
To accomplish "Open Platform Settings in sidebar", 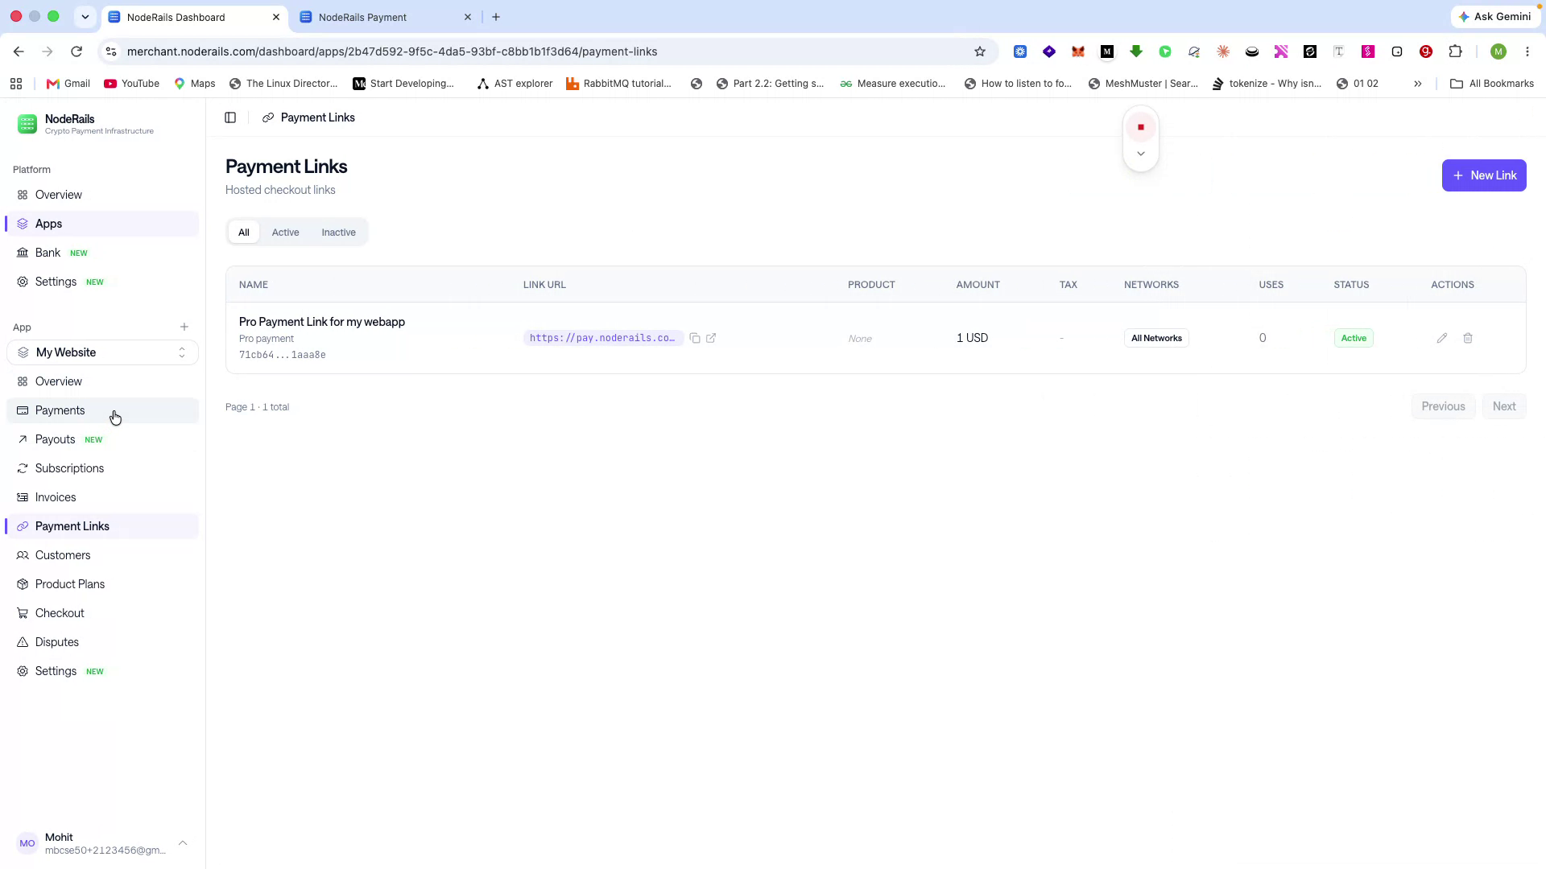I will 102,282.
